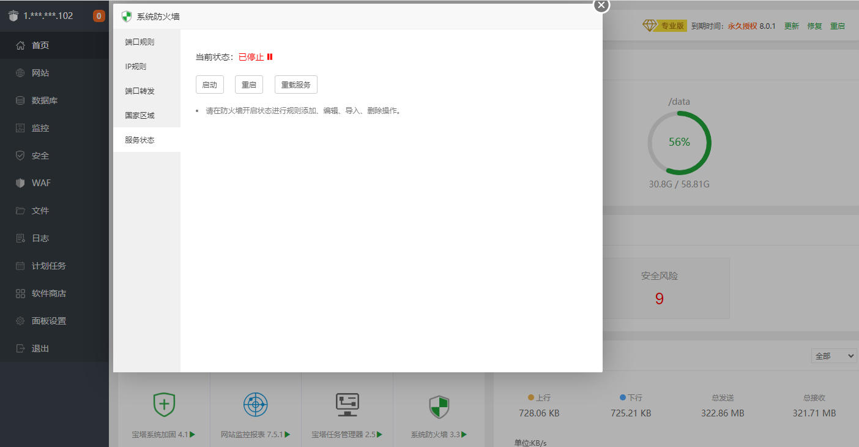Viewport: 859px width, 447px height.
Task: Click the log icon next to 日志
Action: tap(20, 238)
